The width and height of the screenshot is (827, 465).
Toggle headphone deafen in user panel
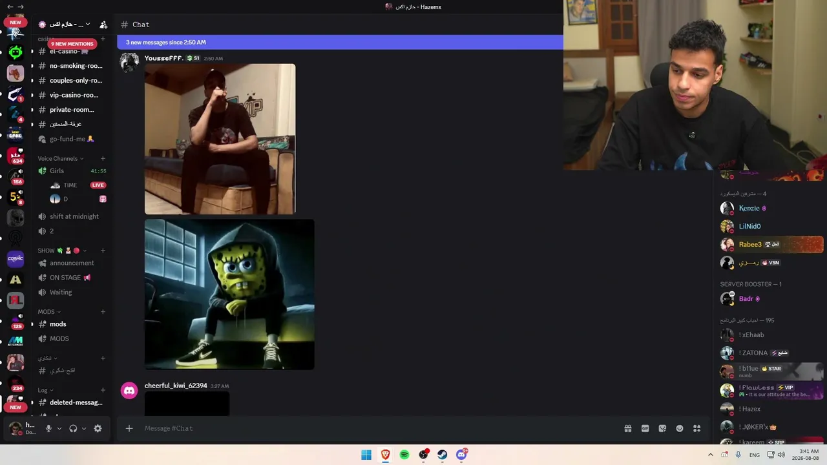pos(73,428)
